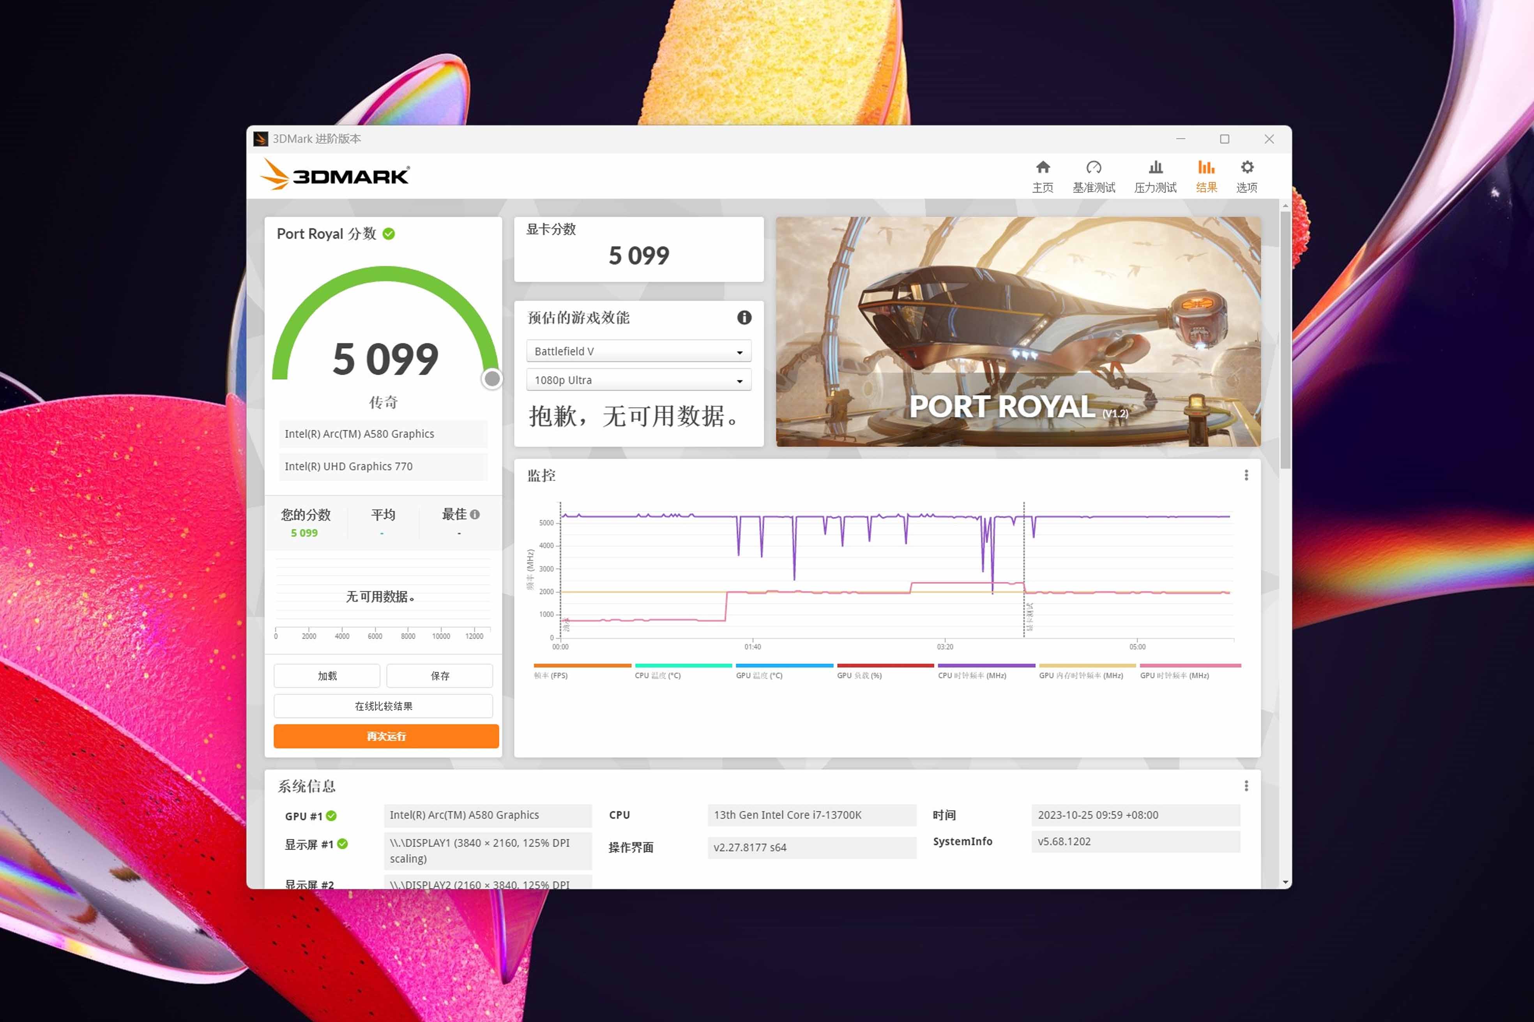1534x1022 pixels.
Task: Click the CPU value 13th Gen Intel Core i7-13700K
Action: [x=812, y=816]
